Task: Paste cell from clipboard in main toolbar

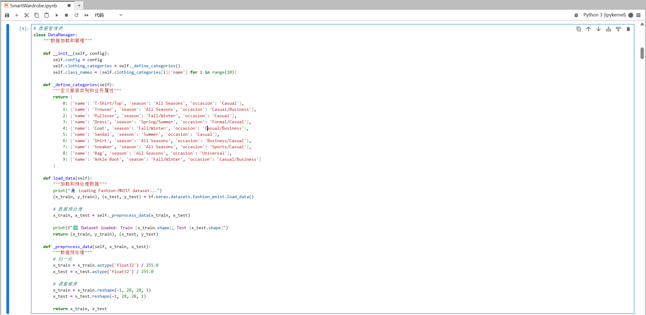Action: [47, 15]
